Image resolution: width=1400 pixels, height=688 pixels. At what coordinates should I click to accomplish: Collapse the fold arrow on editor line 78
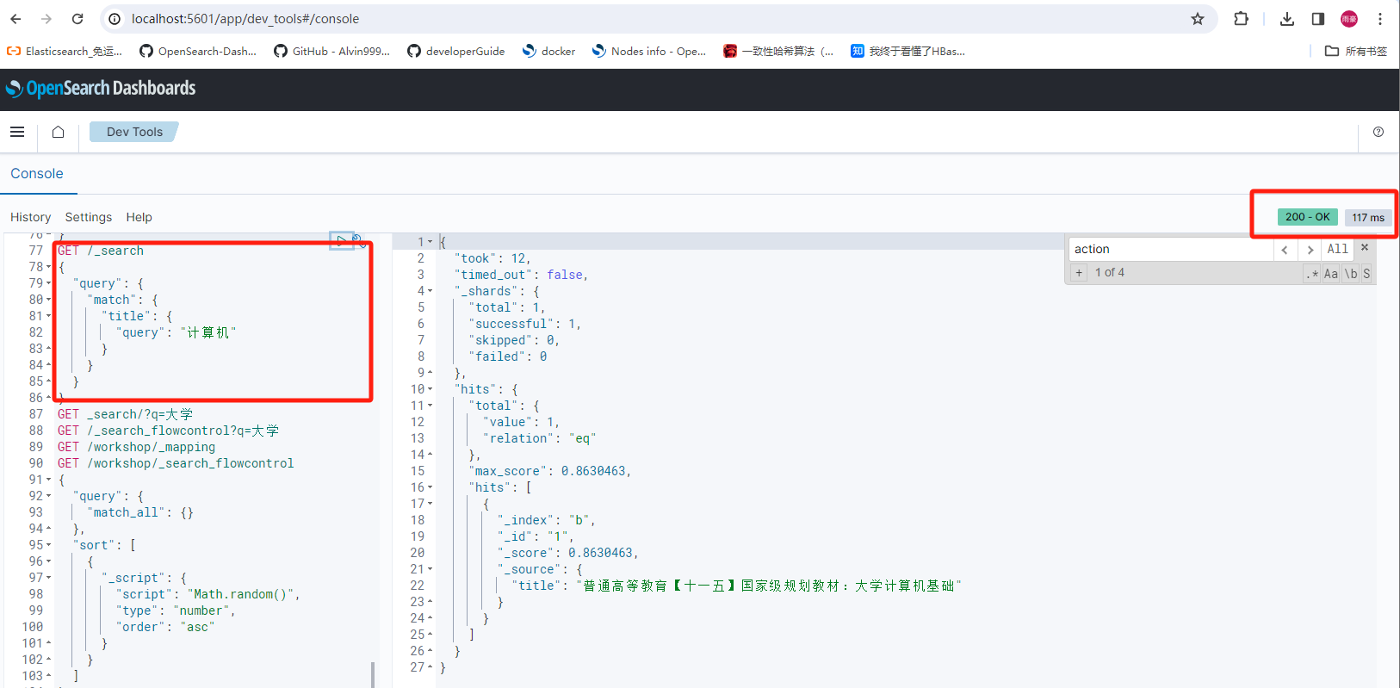coord(48,267)
